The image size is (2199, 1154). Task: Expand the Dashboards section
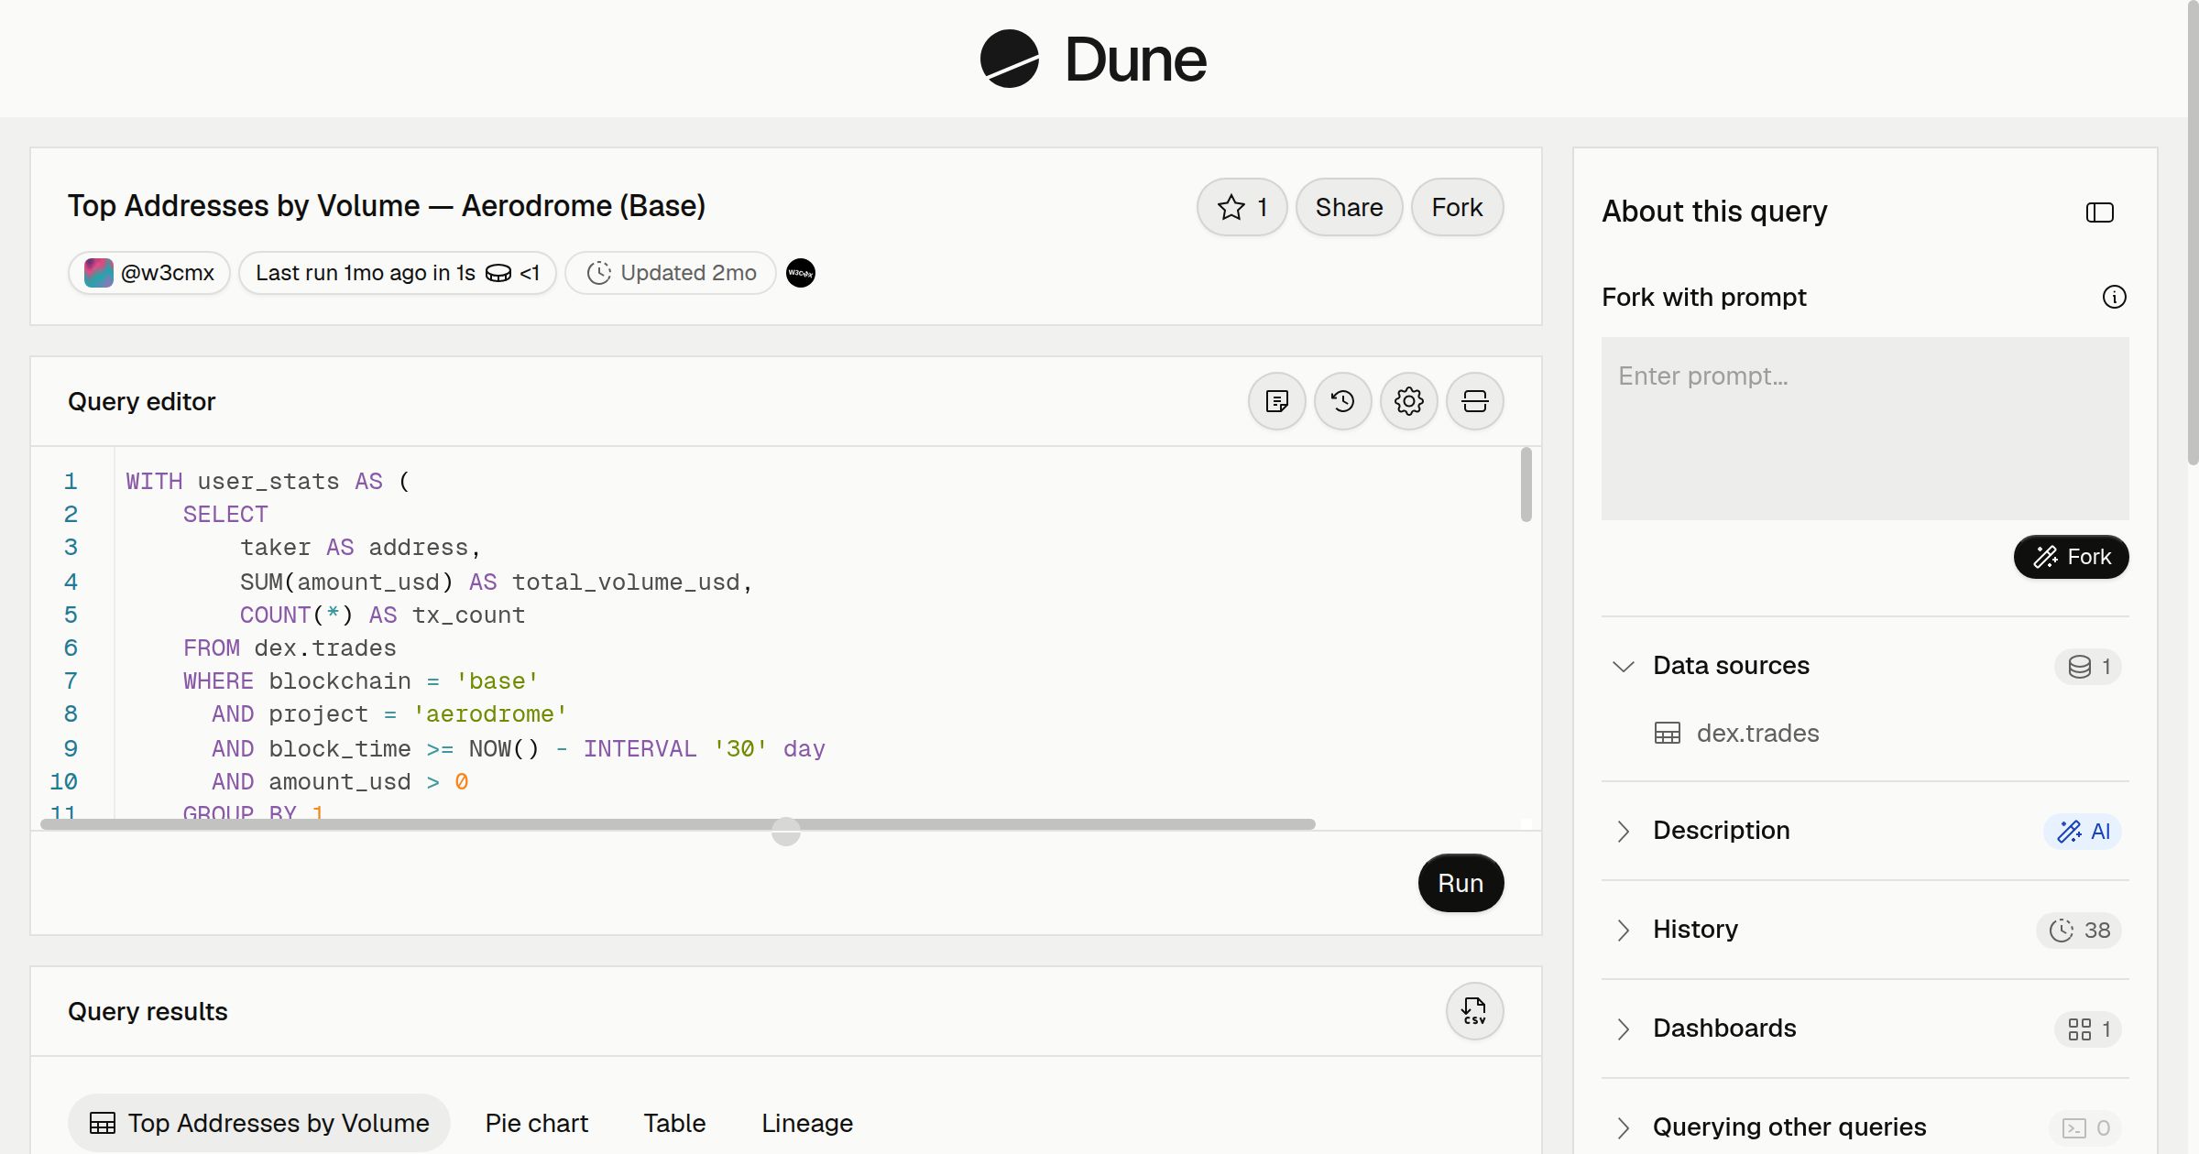click(x=1623, y=1029)
